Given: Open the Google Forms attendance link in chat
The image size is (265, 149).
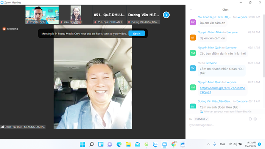Looking at the screenshot, I should point(223,90).
